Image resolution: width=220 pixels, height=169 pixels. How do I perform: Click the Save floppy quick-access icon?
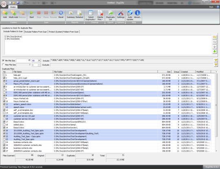point(18,3)
